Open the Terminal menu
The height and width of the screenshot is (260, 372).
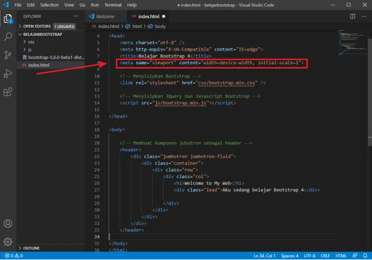click(x=113, y=5)
